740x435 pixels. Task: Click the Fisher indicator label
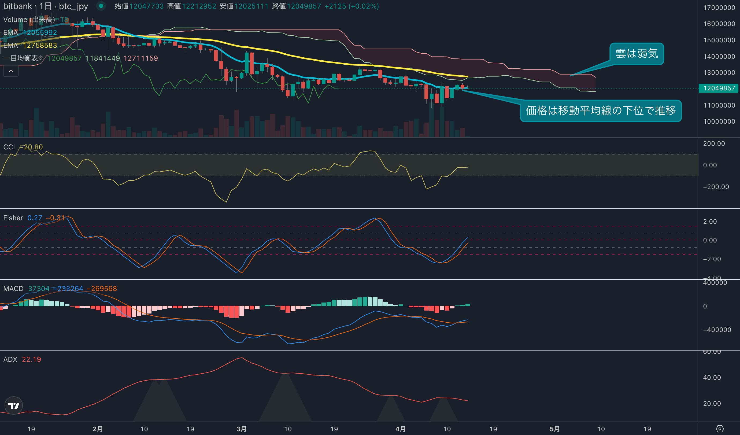click(x=13, y=218)
